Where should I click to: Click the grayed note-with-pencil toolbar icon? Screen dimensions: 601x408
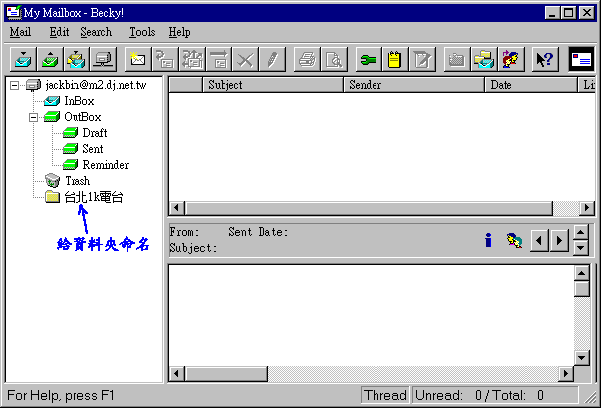(422, 59)
